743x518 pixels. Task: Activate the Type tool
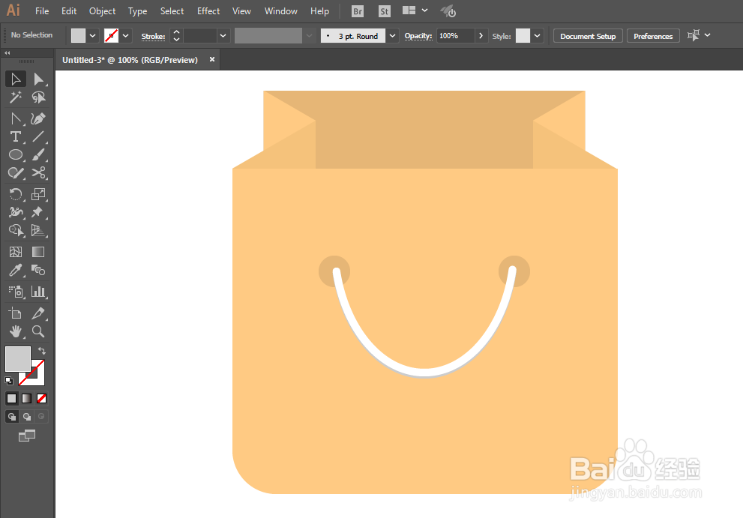[16, 136]
